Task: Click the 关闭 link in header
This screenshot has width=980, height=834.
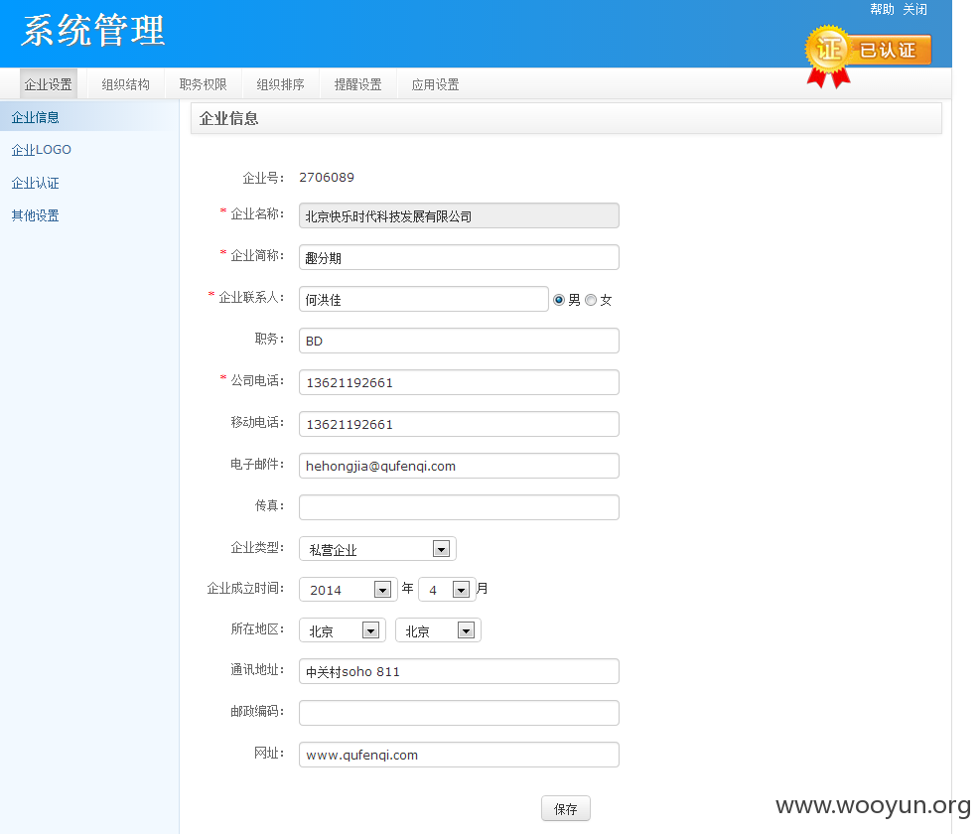Action: tap(915, 9)
